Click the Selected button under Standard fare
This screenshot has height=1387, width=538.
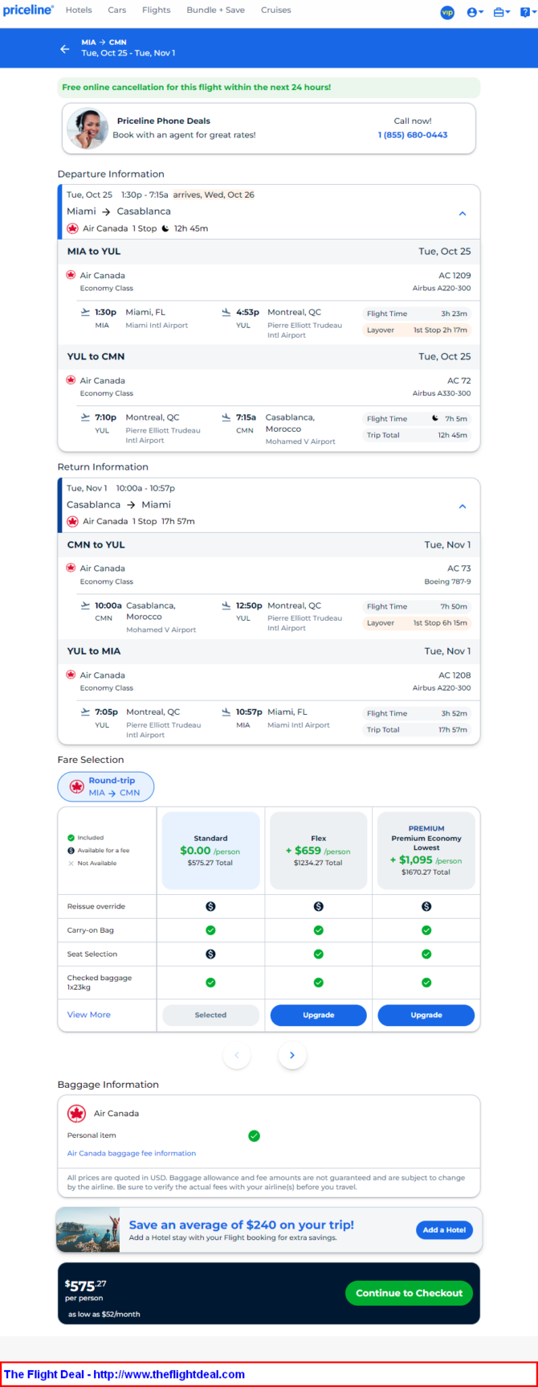tap(210, 1015)
